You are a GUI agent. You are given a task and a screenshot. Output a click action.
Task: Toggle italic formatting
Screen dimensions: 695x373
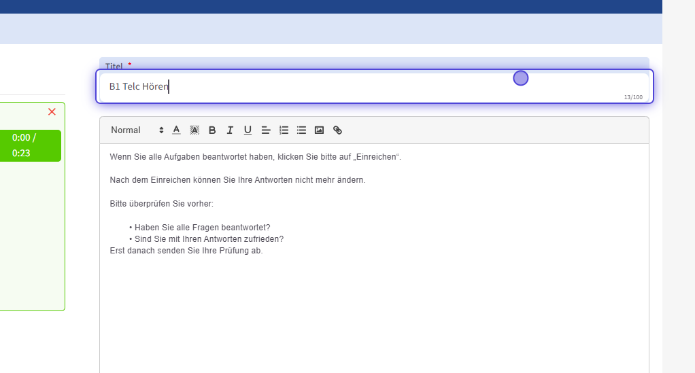(230, 130)
